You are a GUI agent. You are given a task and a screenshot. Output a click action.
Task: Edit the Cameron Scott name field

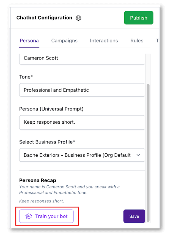click(x=82, y=58)
